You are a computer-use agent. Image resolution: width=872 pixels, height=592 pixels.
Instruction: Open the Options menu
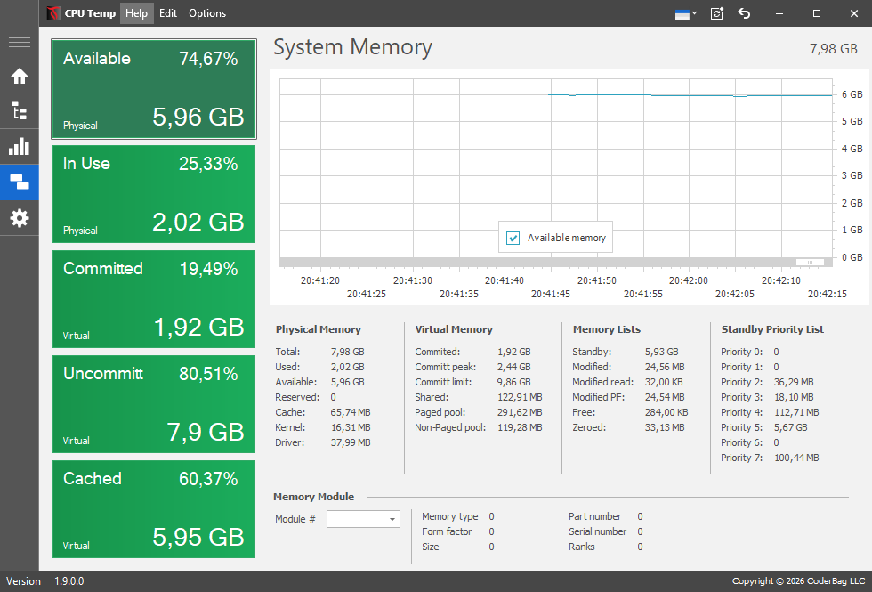point(206,13)
